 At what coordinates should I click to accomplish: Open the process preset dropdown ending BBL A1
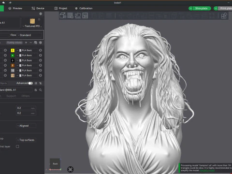click(x=16, y=90)
